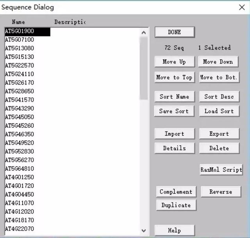This screenshot has height=238, width=250.
Task: Click the sequence list scrollbar thumb
Action: pyautogui.click(x=144, y=69)
